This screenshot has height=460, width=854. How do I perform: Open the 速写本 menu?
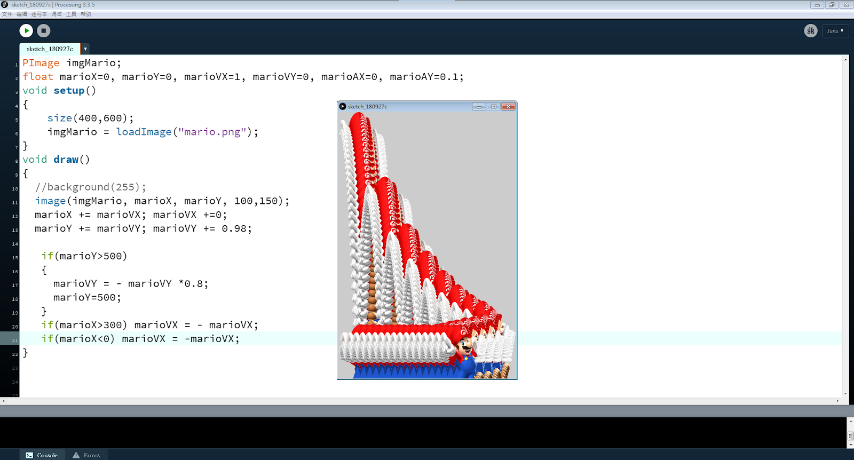(39, 14)
